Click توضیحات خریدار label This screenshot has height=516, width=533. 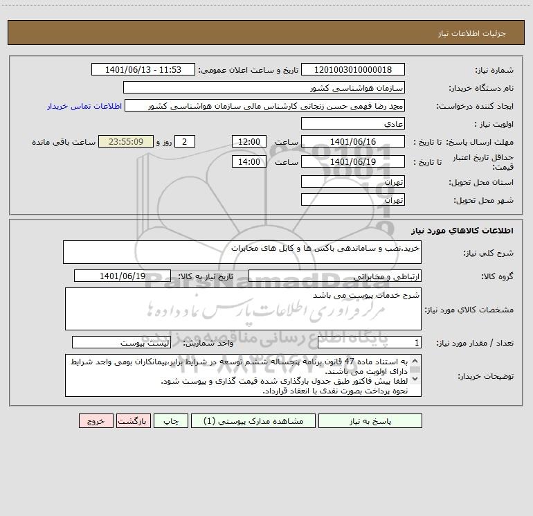(x=486, y=377)
